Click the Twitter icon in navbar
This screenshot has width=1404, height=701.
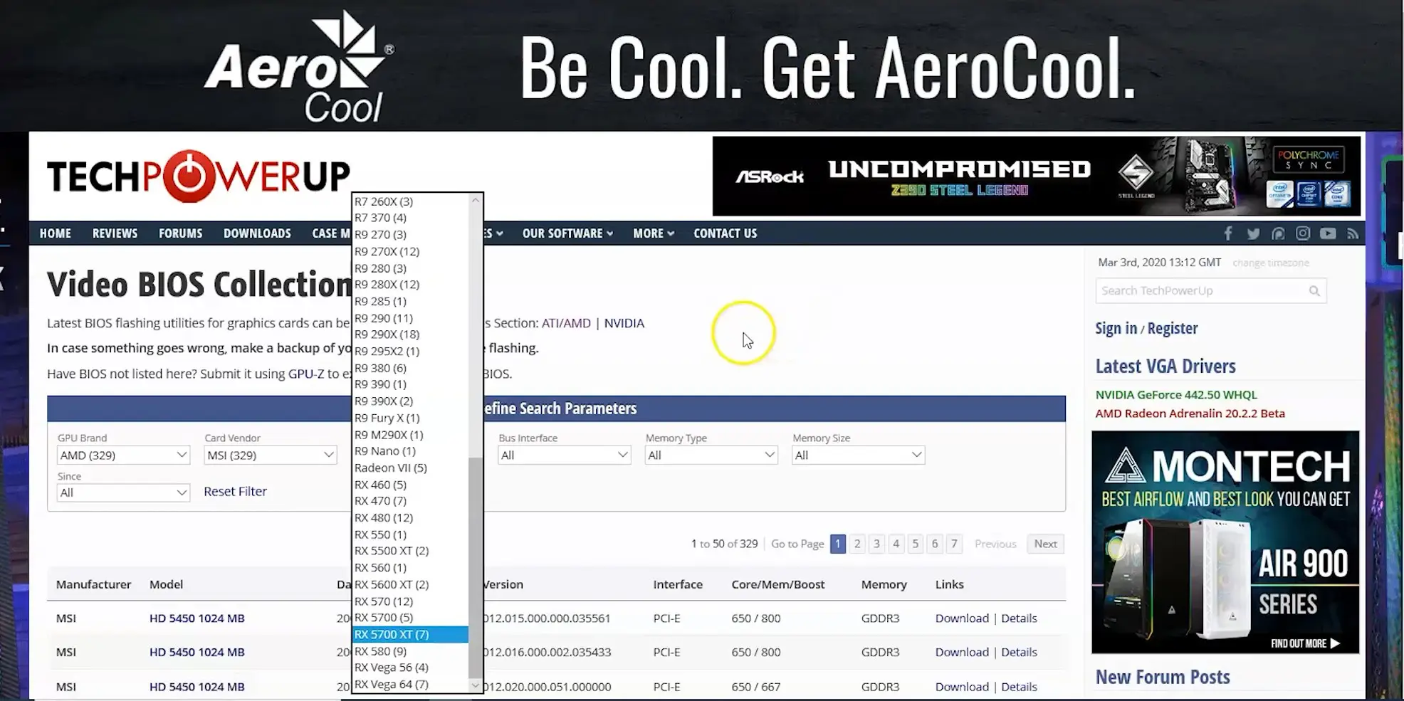1253,233
